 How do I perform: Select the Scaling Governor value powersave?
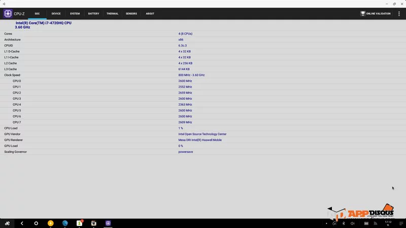185,152
